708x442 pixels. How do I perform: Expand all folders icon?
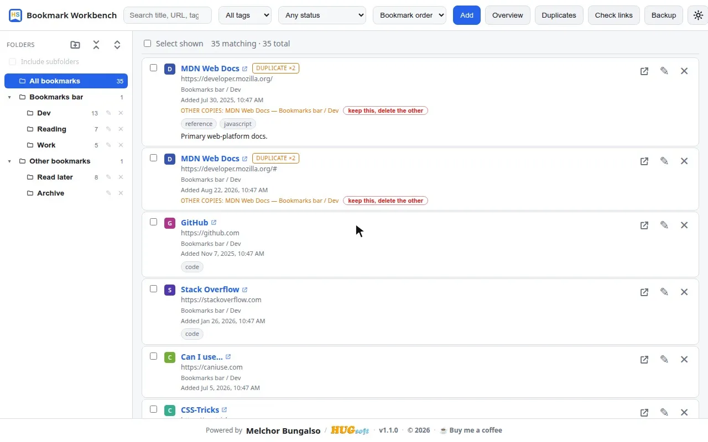117,45
